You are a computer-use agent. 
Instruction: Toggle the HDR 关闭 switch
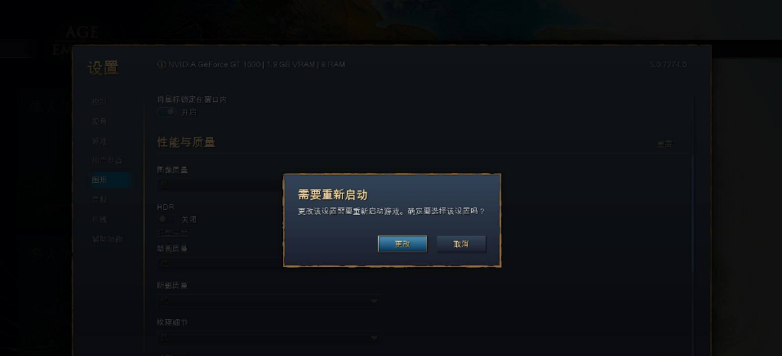[167, 219]
